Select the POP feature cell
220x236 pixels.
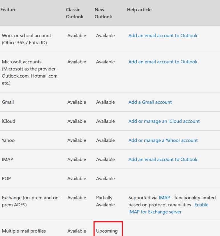(x=6, y=179)
